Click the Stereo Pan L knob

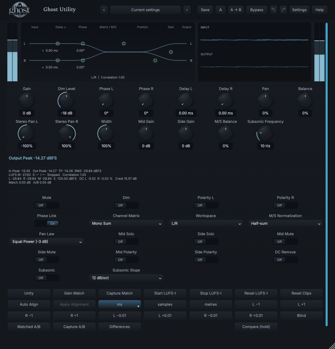[27, 134]
